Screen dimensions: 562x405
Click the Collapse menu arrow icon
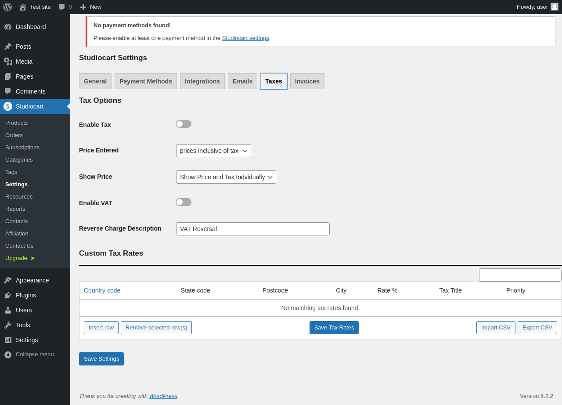click(x=8, y=354)
